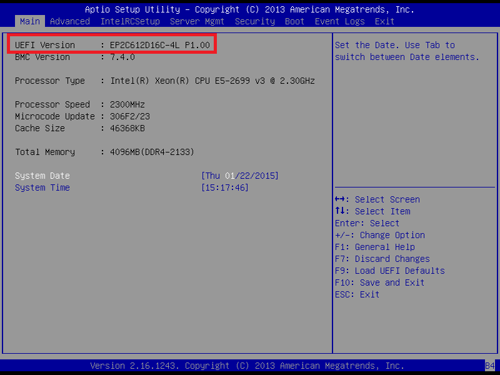This screenshot has height=375, width=500.
Task: Select the System Date label
Action: (x=42, y=176)
